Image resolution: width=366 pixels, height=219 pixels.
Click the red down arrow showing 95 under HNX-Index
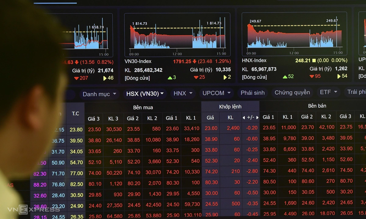[312, 76]
